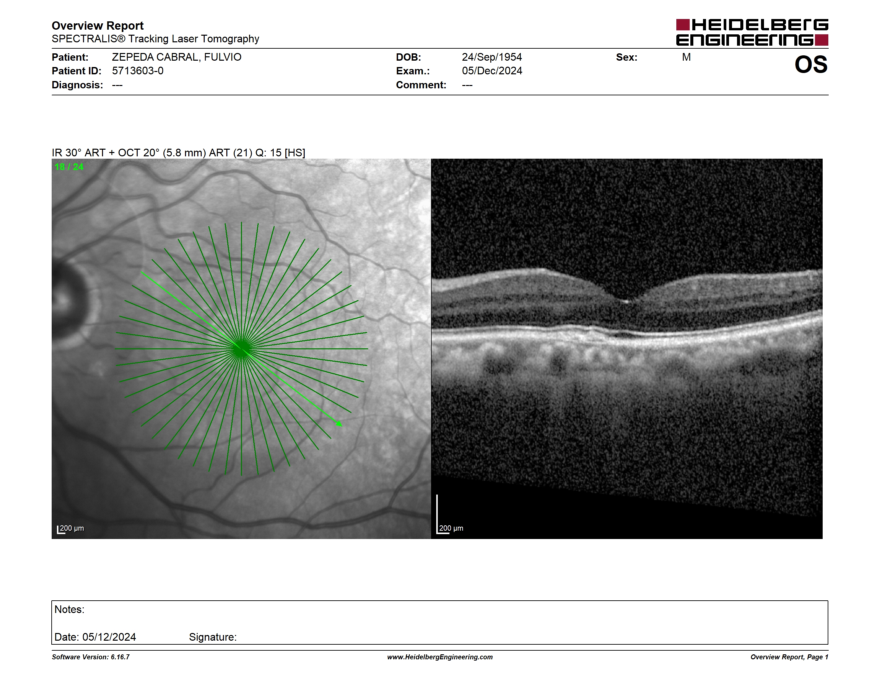Click the Heidelberg Engineering logo

click(752, 32)
